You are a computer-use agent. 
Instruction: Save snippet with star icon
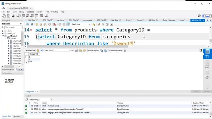(94, 24)
